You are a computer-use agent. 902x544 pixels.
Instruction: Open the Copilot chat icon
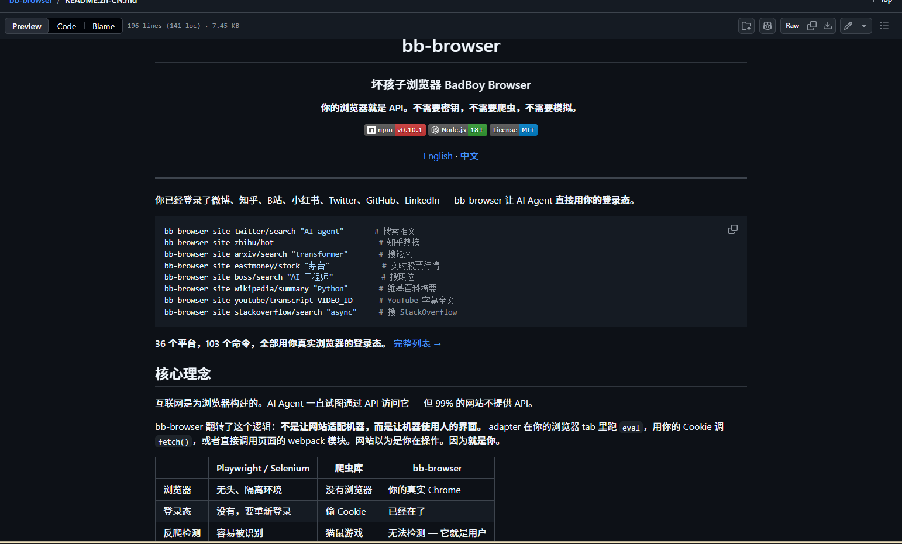[x=767, y=26]
